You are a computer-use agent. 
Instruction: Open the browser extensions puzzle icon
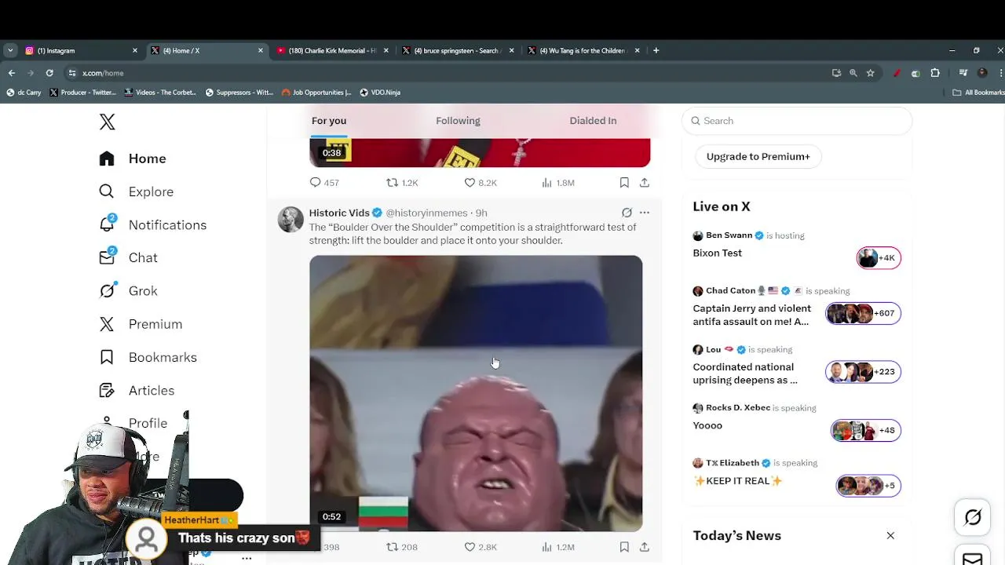[x=934, y=73]
